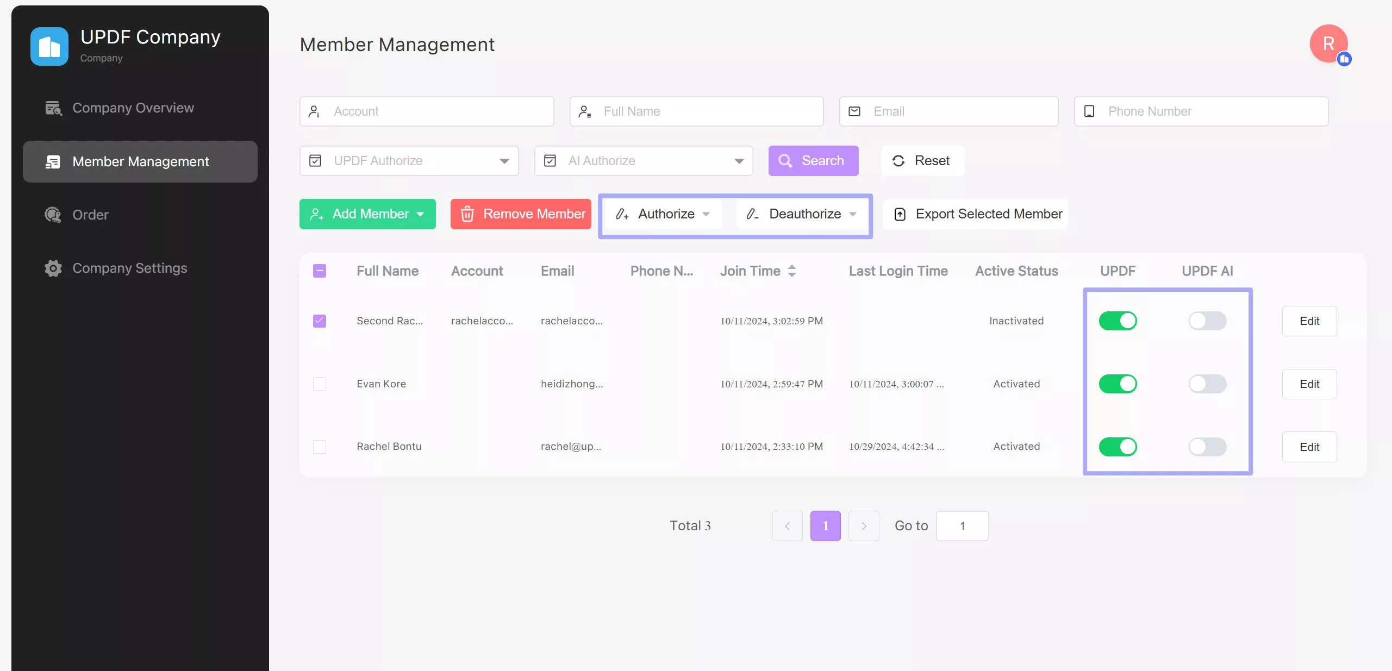Disable UPDF toggle for Second Rac...

point(1118,321)
